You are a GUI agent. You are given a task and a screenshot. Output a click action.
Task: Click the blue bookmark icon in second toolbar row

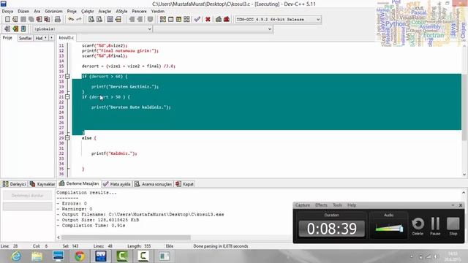(23, 29)
